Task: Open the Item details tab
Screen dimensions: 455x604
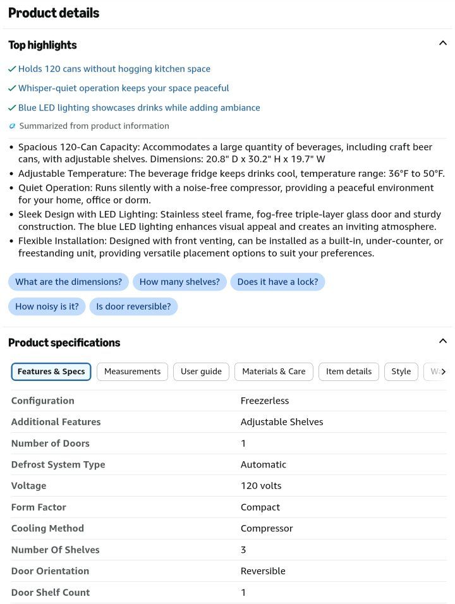Action: tap(349, 371)
